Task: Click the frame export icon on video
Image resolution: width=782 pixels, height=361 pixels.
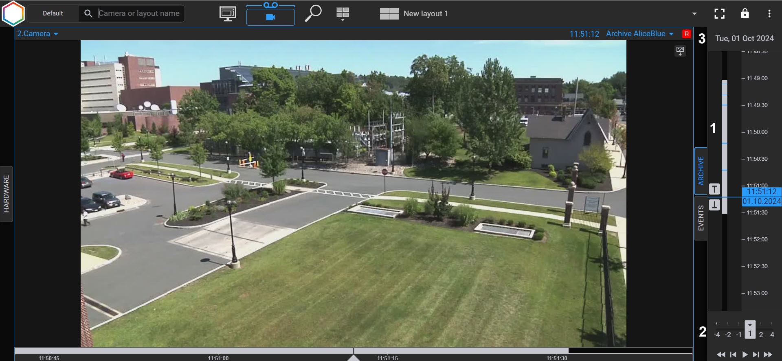Action: tap(680, 51)
